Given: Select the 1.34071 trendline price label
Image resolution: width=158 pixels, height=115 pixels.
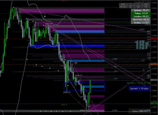Looking at the screenshot, I should [x=142, y=29].
